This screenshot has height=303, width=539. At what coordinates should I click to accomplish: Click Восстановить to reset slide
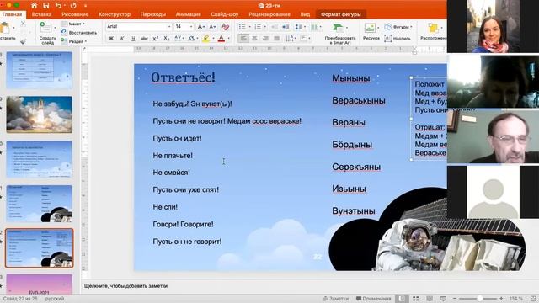pos(78,33)
